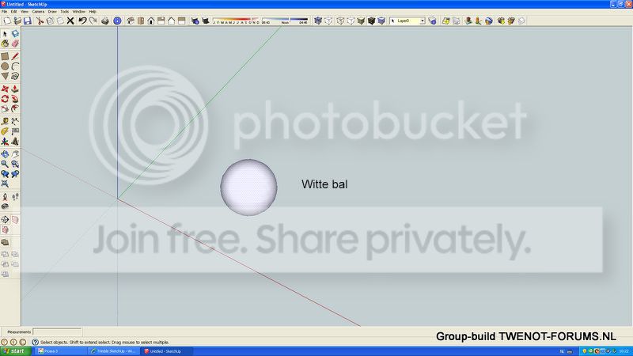Select the Position Camera tool
Screen dimensions: 633x356
(5, 197)
